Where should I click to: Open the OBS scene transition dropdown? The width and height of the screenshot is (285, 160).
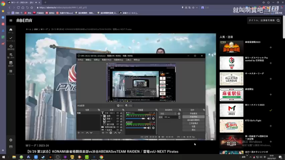pyautogui.click(x=168, y=114)
